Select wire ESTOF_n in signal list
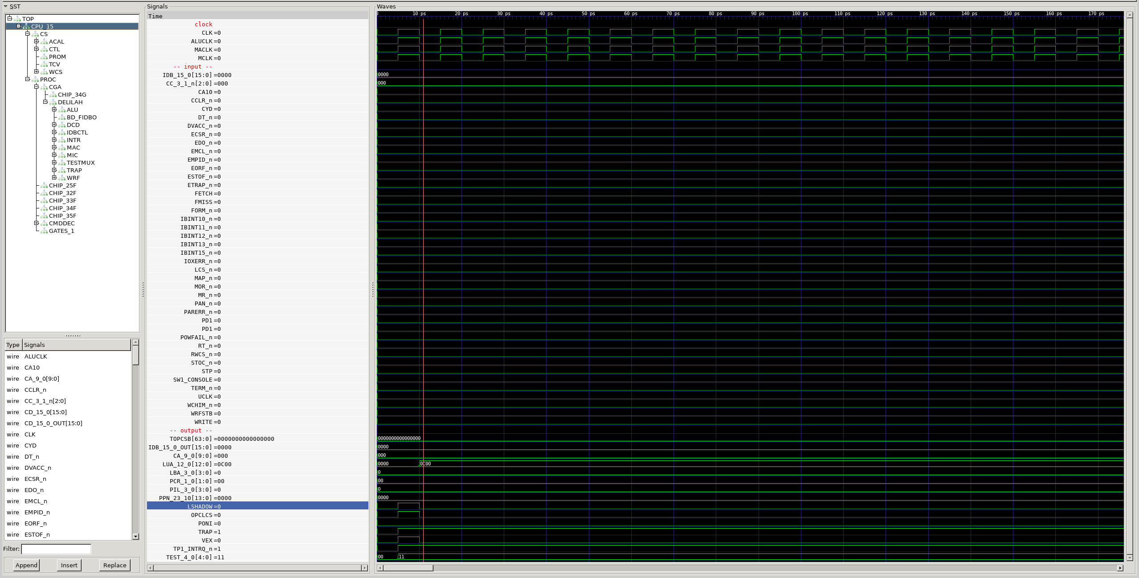This screenshot has width=1139, height=578. point(68,534)
